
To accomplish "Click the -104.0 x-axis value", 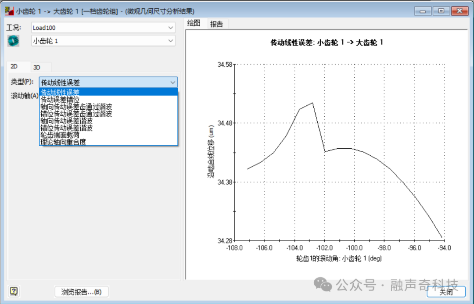I will (x=294, y=248).
